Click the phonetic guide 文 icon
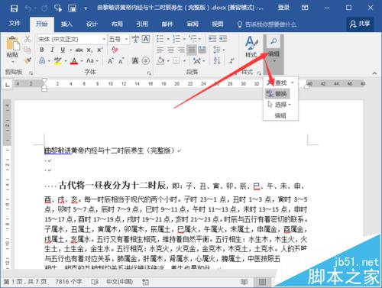The height and width of the screenshot is (288, 382). coord(135,39)
